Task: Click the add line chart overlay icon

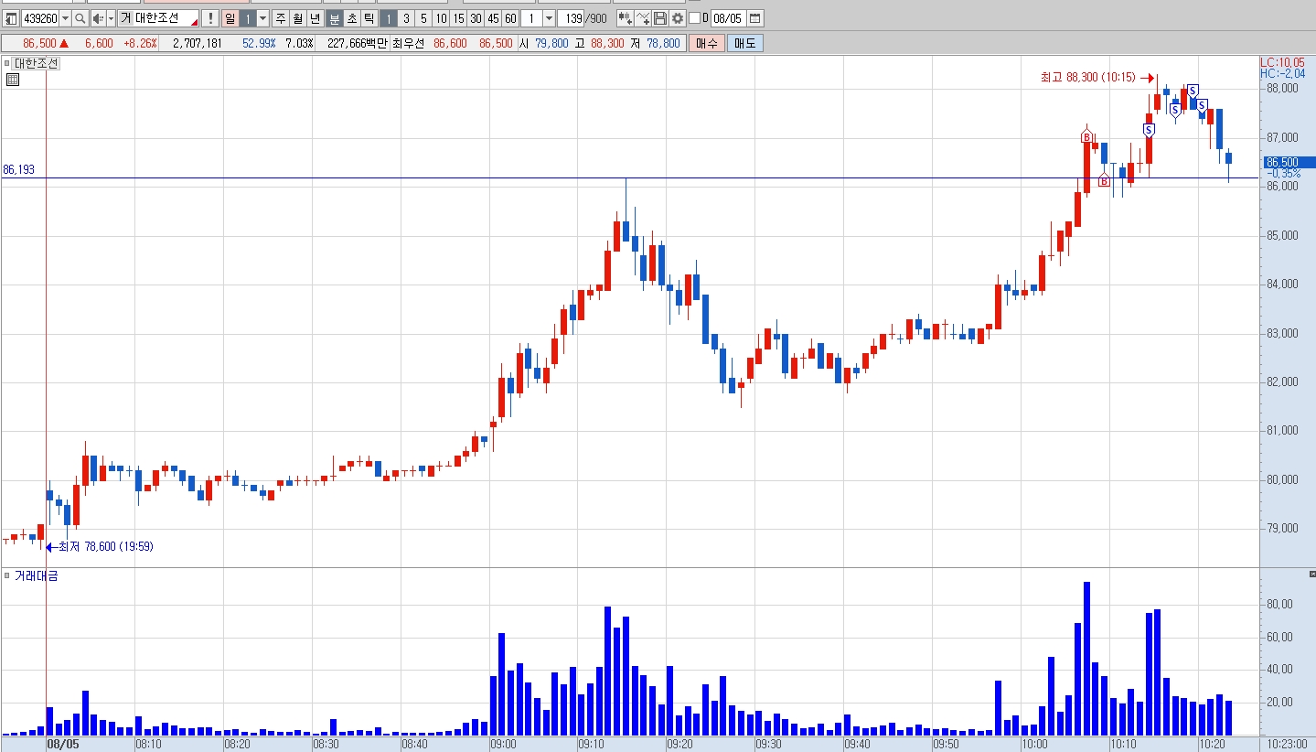Action: [x=644, y=18]
